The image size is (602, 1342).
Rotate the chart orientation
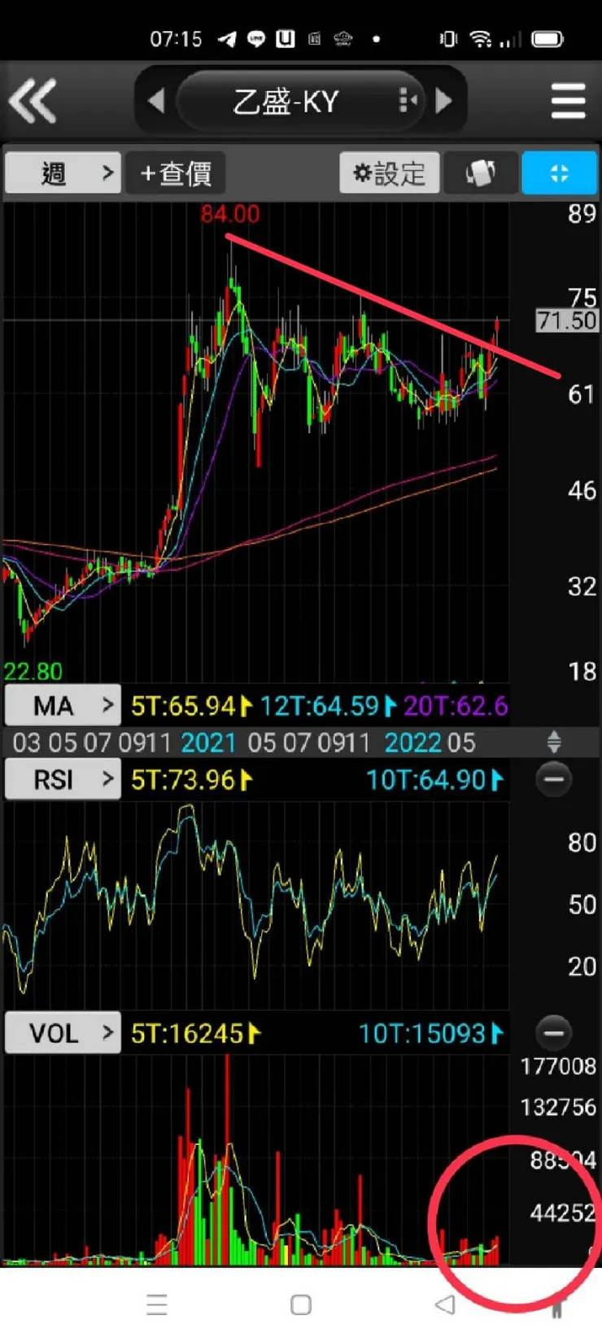coord(480,173)
